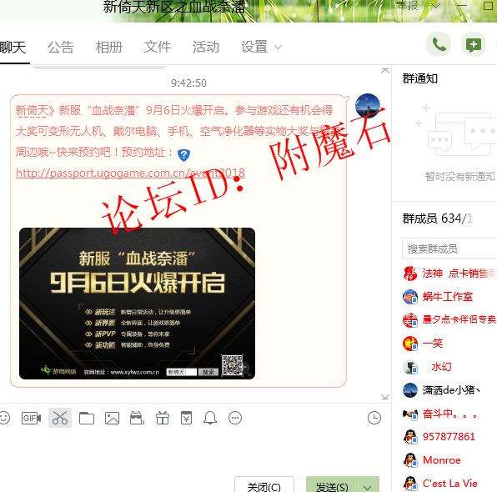Click avatar of member 水幻

pos(410,367)
